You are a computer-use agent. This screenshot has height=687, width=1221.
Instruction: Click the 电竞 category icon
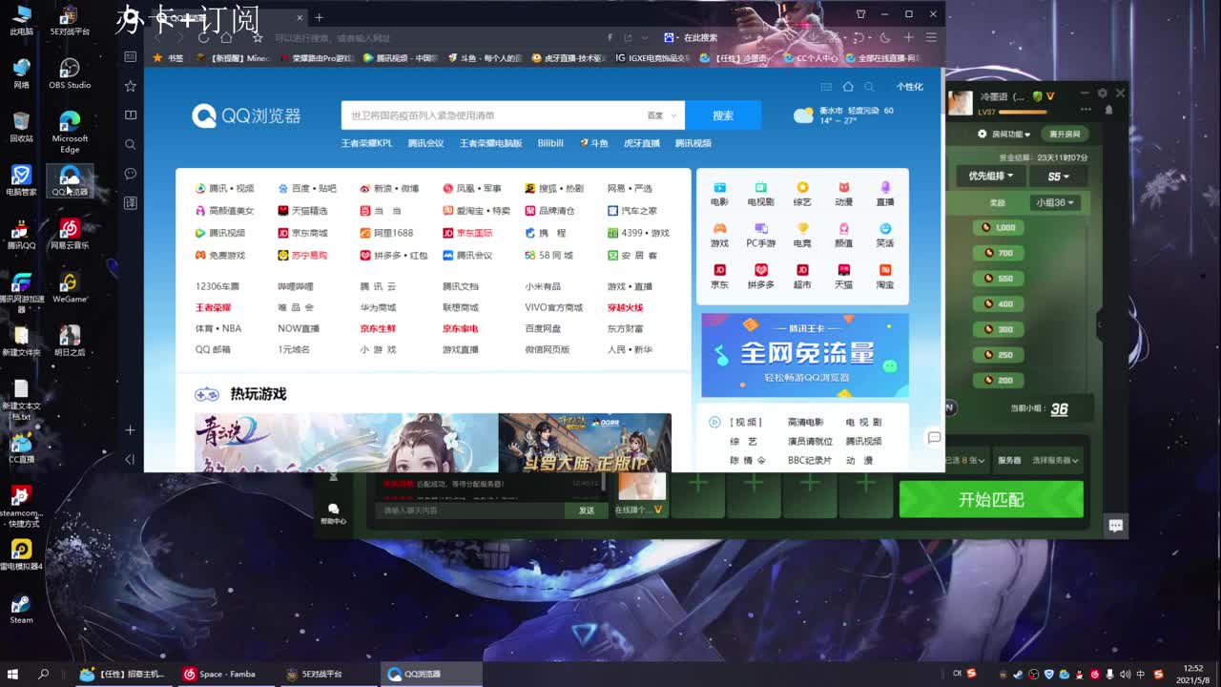(x=802, y=235)
